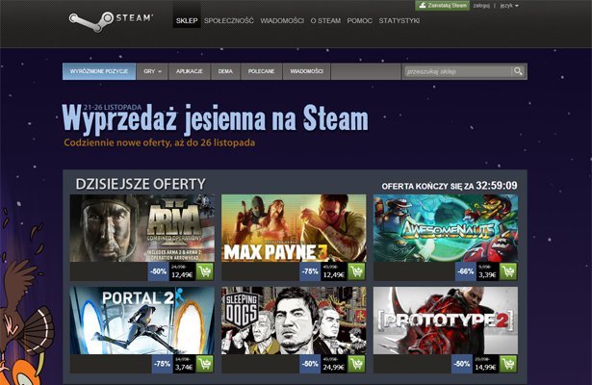Open the SKLEP tab
Screen dimensions: 592x385
pos(187,20)
